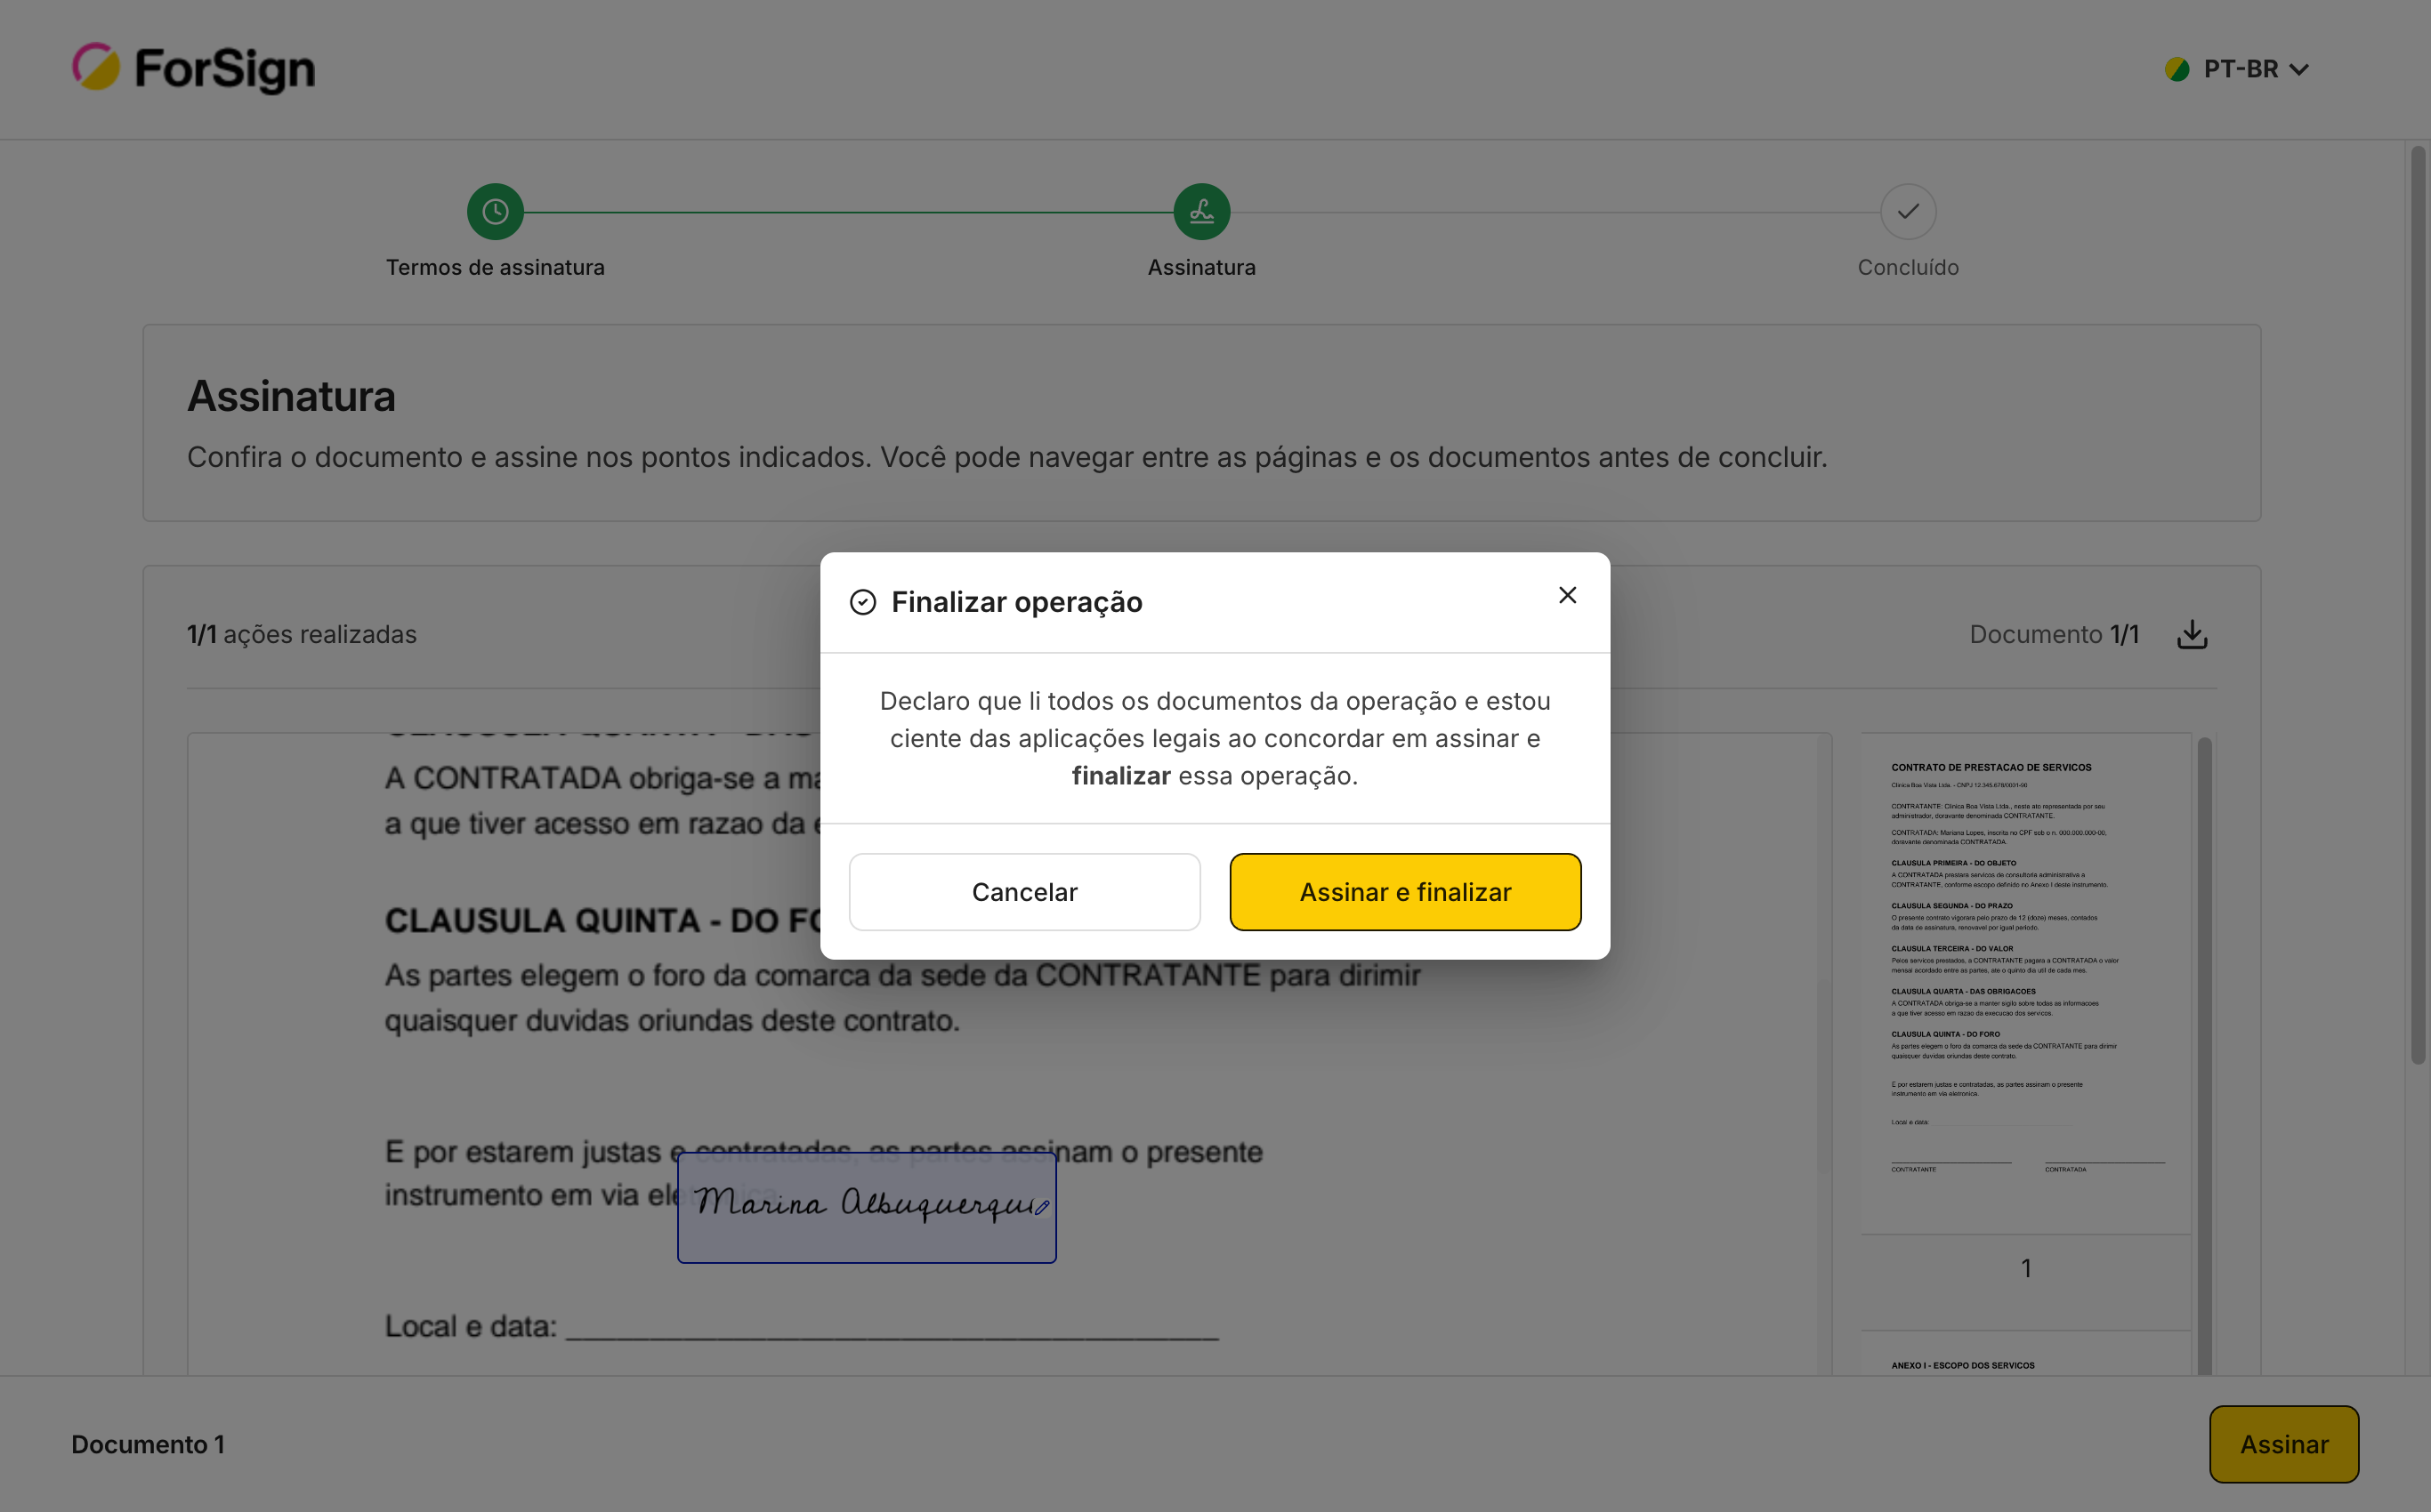Click the declaration text in the dialog
Viewport: 2431px width, 1512px height.
(x=1215, y=738)
